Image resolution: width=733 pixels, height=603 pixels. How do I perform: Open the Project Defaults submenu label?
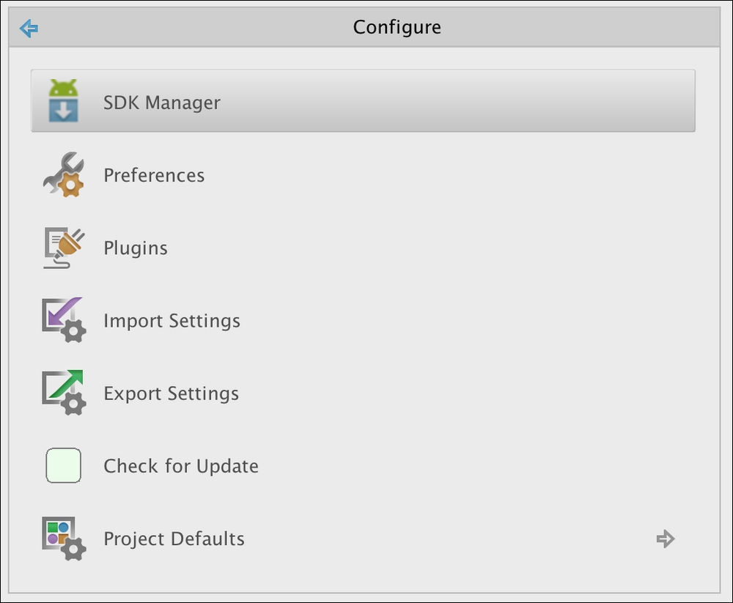[174, 539]
